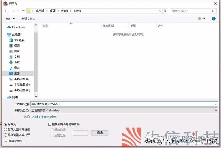
Task: Select 此电脑 in navigation pane
Action: [14, 35]
